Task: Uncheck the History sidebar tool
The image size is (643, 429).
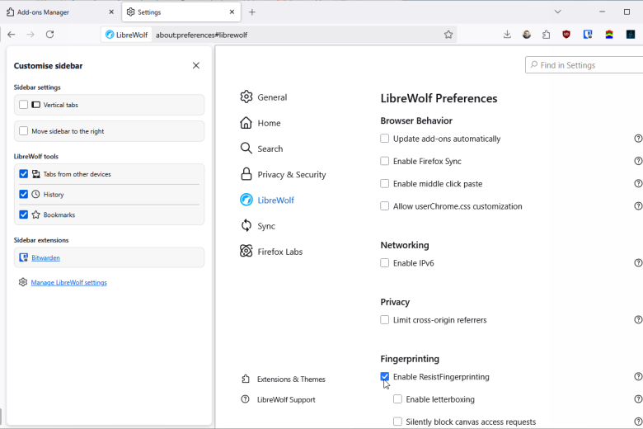Action: pos(23,194)
